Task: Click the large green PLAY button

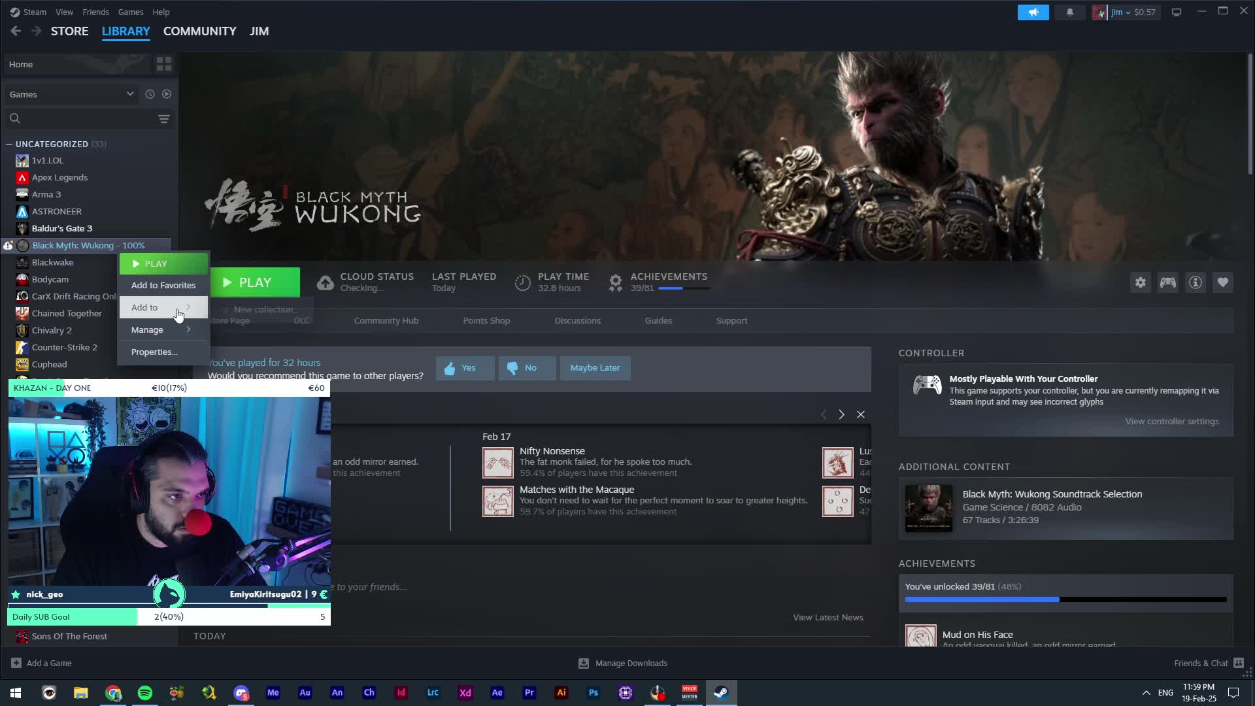Action: click(255, 282)
